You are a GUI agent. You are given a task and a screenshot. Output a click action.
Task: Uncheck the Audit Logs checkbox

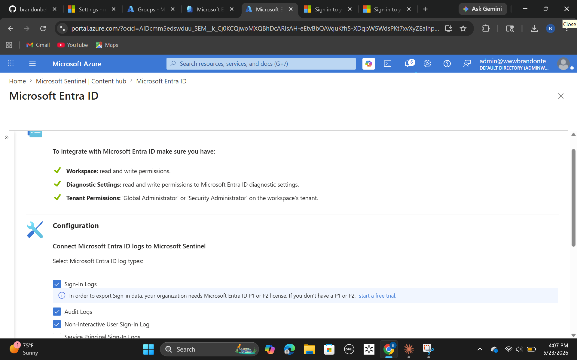pyautogui.click(x=57, y=312)
